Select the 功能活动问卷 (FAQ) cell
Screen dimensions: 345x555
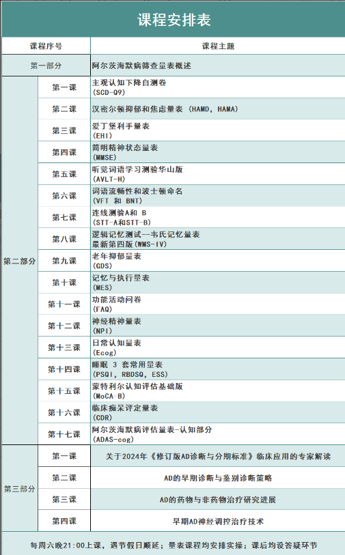coord(218,304)
